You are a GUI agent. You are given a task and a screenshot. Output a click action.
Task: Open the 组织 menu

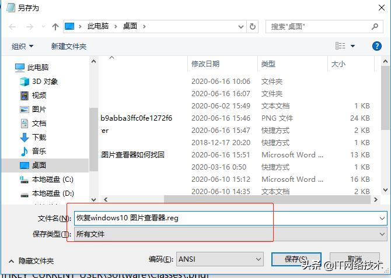tap(22, 47)
